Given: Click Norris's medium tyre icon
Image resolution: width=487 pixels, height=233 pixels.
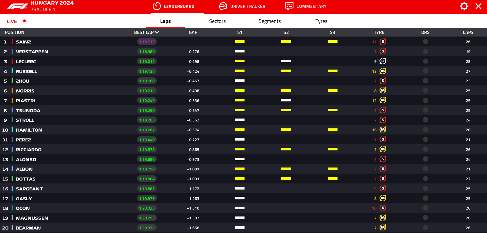Looking at the screenshot, I should coord(383,91).
